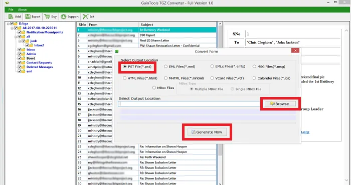Click the SNo column header
This screenshot has height=185, width=351.
click(x=82, y=24)
